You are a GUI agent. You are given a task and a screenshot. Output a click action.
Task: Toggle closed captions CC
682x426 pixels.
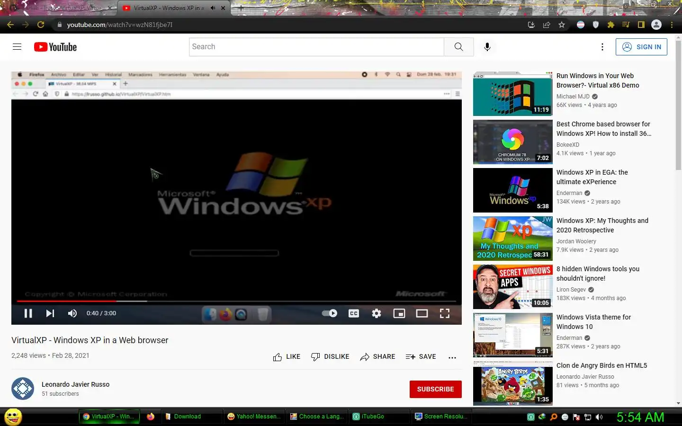(x=354, y=313)
